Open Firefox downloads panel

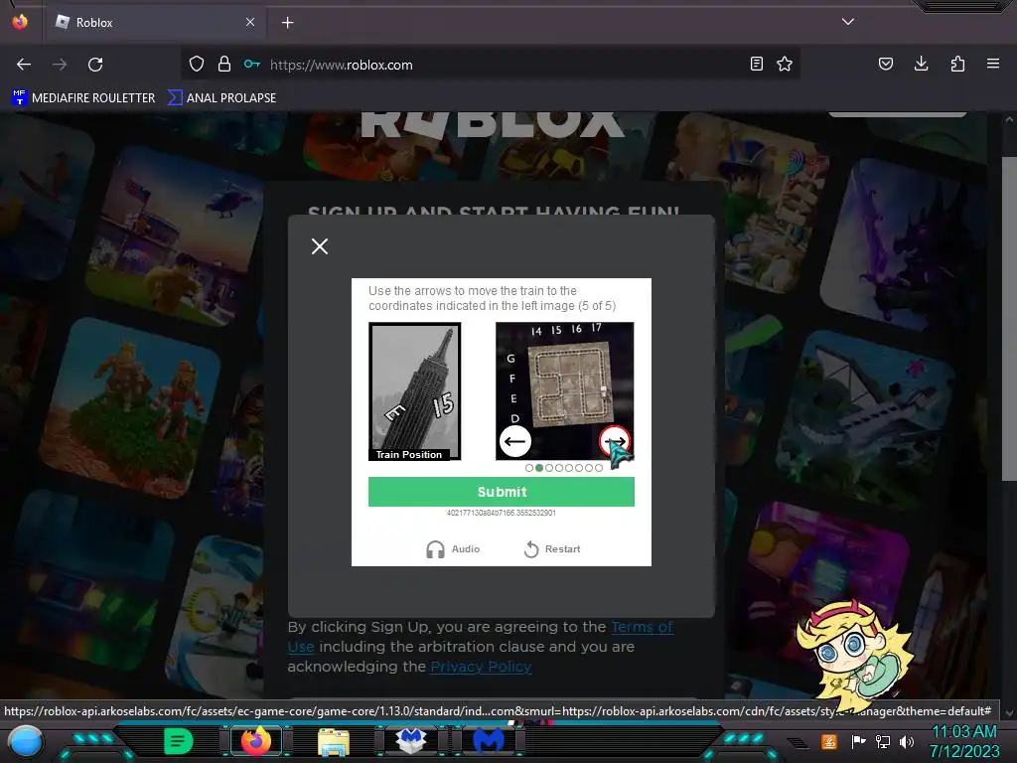click(921, 64)
